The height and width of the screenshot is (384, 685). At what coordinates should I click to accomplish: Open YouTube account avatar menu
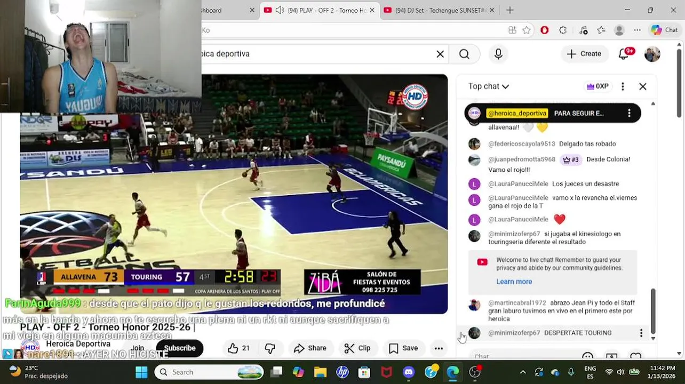652,54
